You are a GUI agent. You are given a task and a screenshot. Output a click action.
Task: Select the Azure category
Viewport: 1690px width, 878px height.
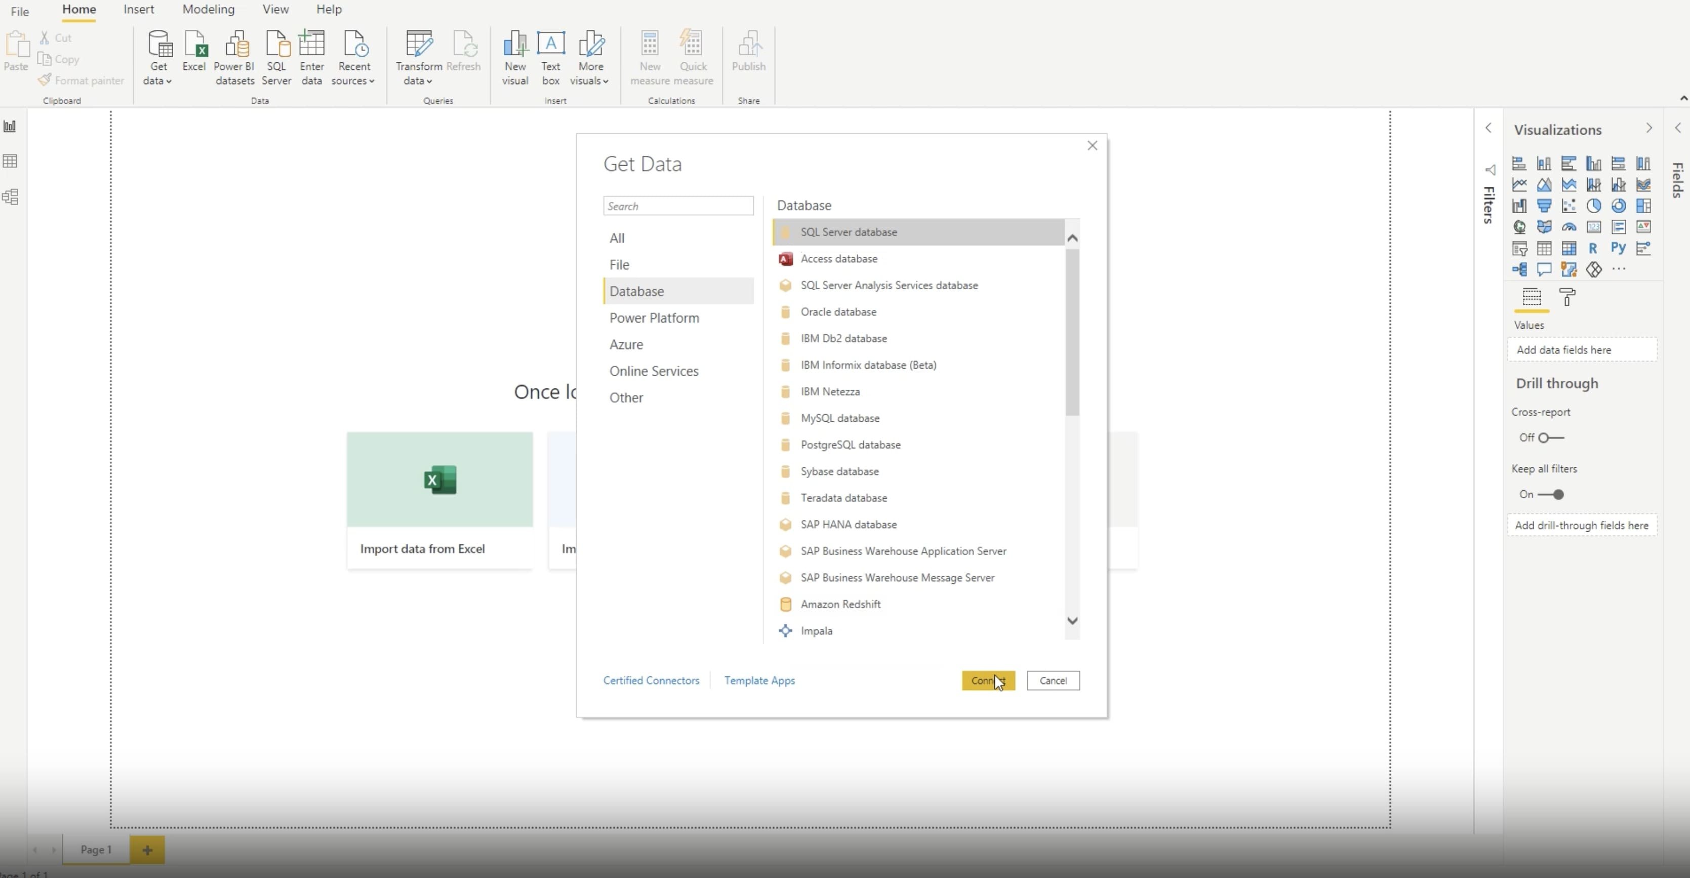[678, 344]
